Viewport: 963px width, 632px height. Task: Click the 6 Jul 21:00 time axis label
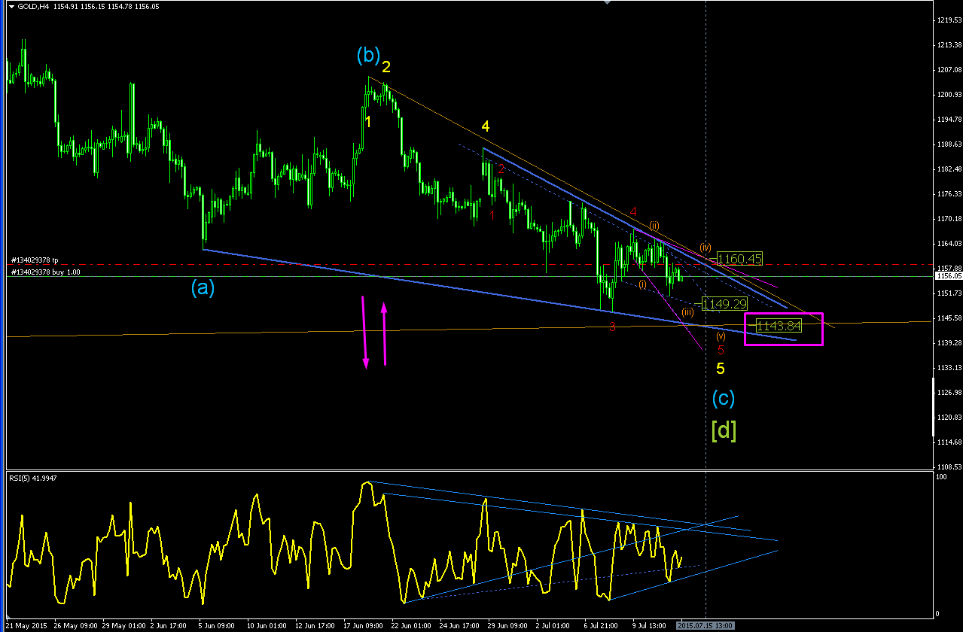[x=601, y=625]
